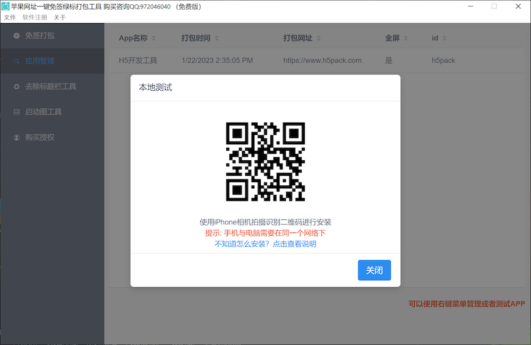Click the app logo in title bar

point(5,6)
